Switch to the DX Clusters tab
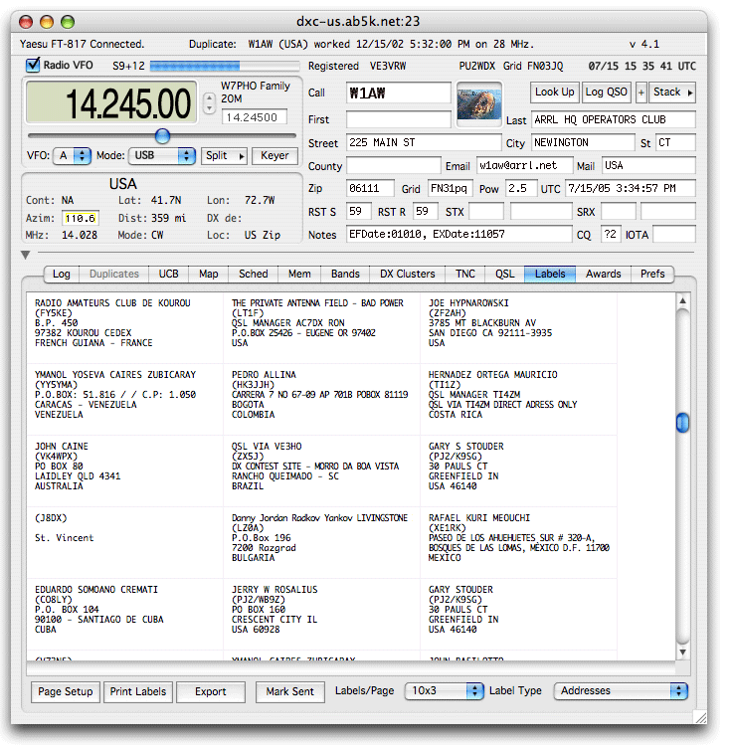 pyautogui.click(x=408, y=274)
